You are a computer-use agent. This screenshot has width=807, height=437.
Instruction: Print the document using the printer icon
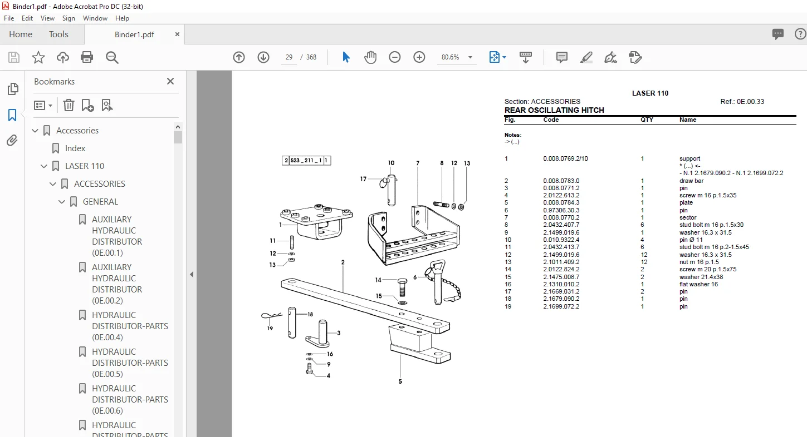(87, 57)
